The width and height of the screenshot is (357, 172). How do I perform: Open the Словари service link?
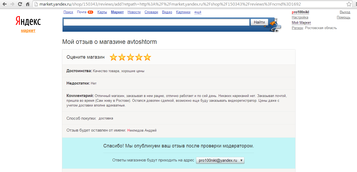151,12
